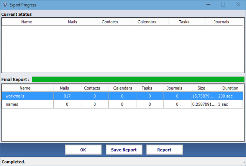Click the Size column header
246x166 pixels.
coord(204,88)
